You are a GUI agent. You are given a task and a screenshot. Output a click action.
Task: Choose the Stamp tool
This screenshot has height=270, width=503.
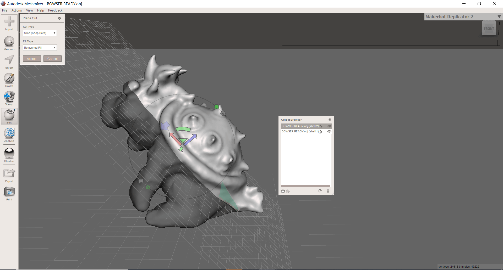click(x=9, y=98)
